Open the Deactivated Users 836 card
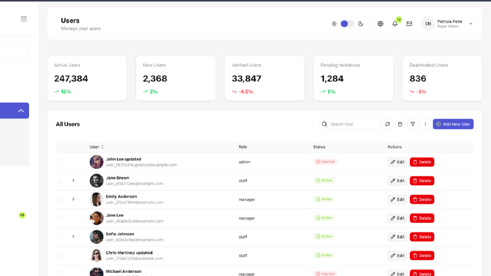The width and height of the screenshot is (491, 276). coord(443,78)
